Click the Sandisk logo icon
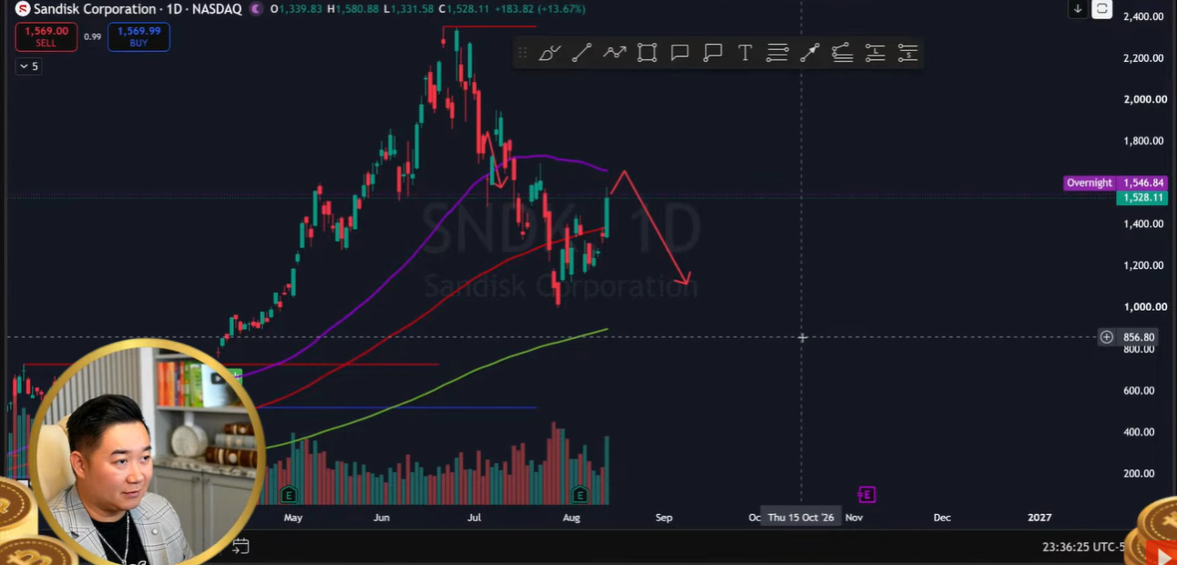This screenshot has width=1177, height=565. pos(23,9)
